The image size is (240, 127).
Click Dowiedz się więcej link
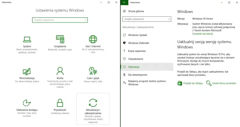point(202,34)
